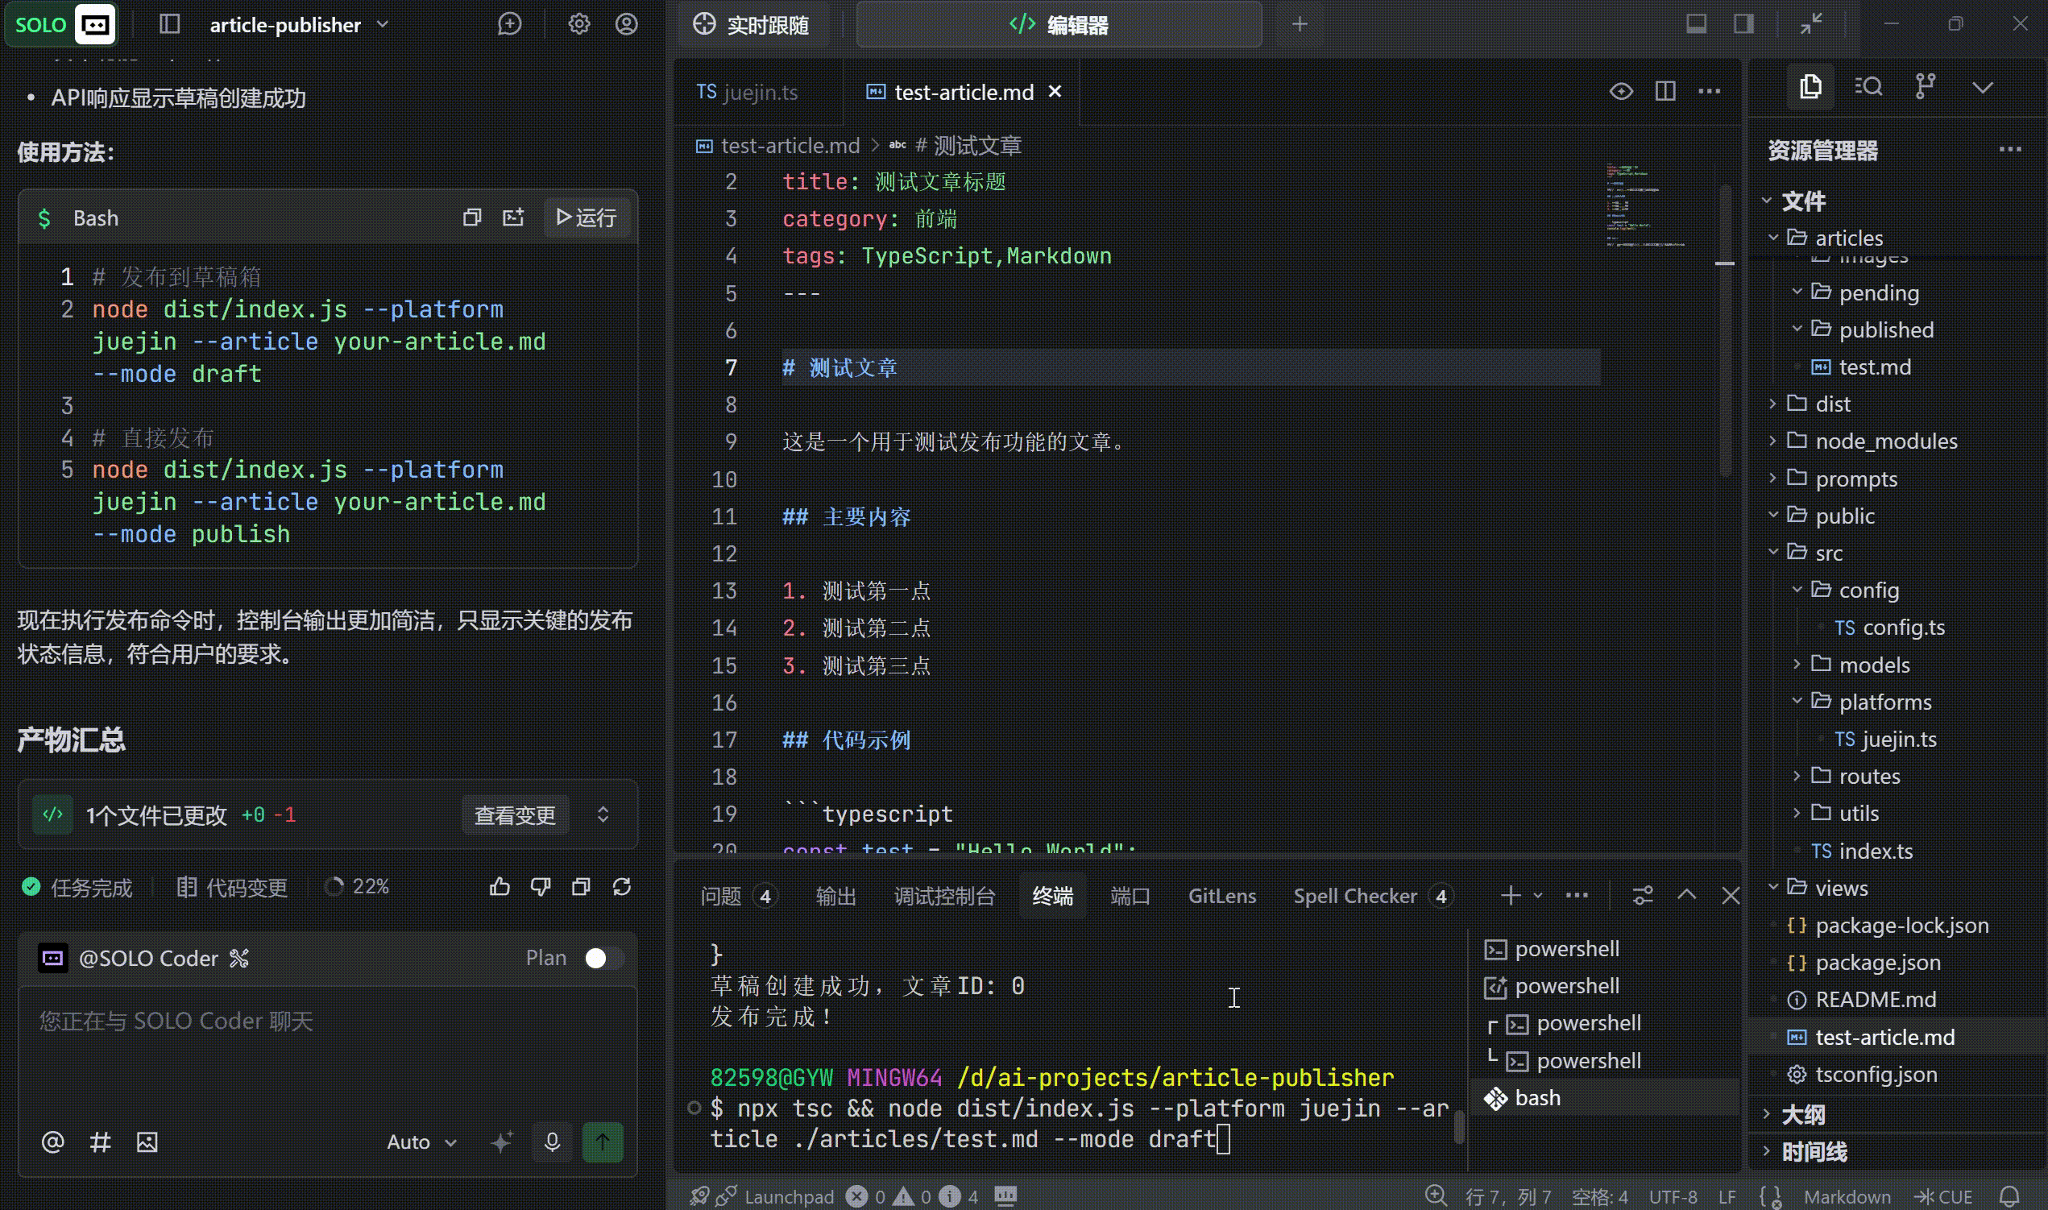Click the new chat icon in header

tap(508, 24)
